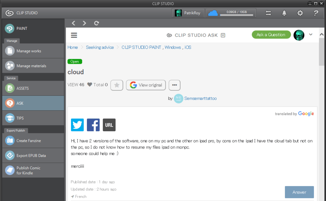The image size is (326, 201).
Task: Share the question on Twitter
Action: [x=77, y=125]
